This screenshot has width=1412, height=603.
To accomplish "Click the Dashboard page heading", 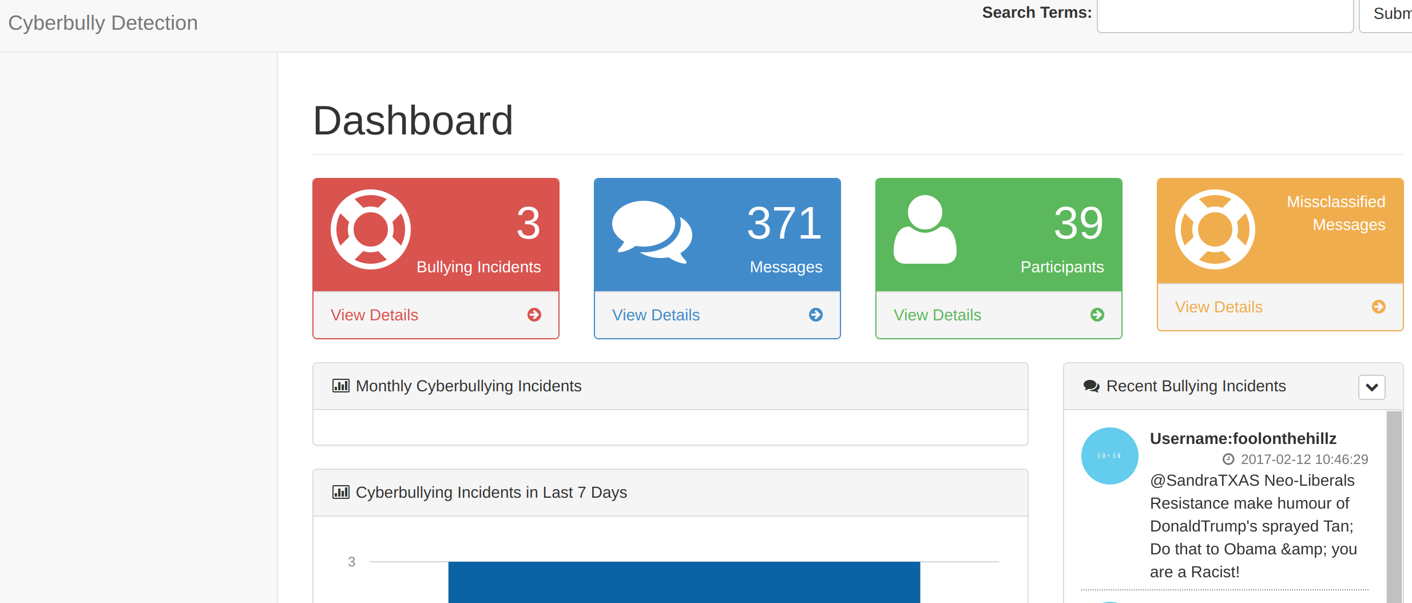I will click(x=413, y=121).
